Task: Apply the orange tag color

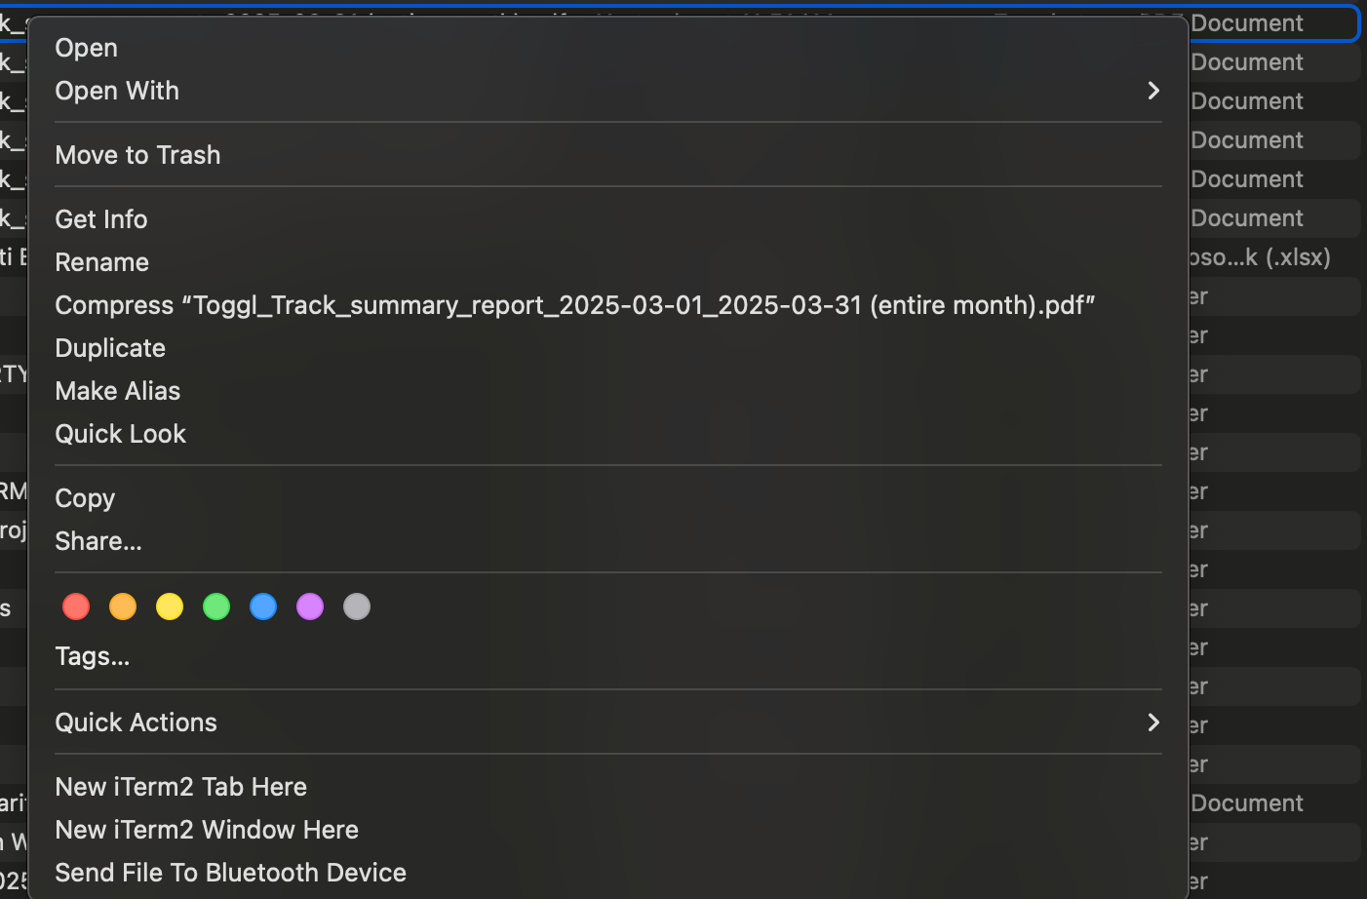Action: coord(123,606)
